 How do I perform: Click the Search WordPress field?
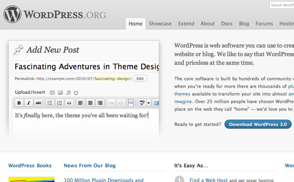click(282, 5)
